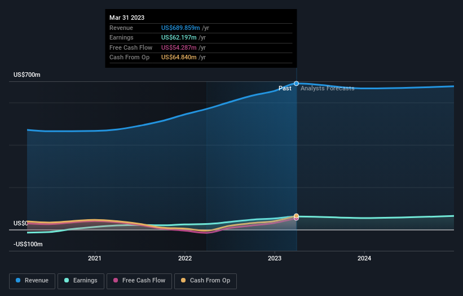Toggle the Free Cash Flow legend button
The width and height of the screenshot is (463, 296).
(139, 281)
